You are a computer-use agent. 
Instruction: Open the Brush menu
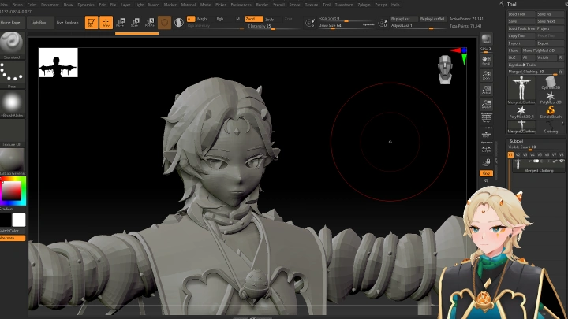tap(17, 5)
